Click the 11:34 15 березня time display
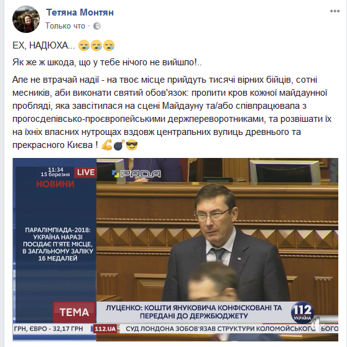Image resolution: width=347 pixels, height=347 pixels. pos(55,172)
